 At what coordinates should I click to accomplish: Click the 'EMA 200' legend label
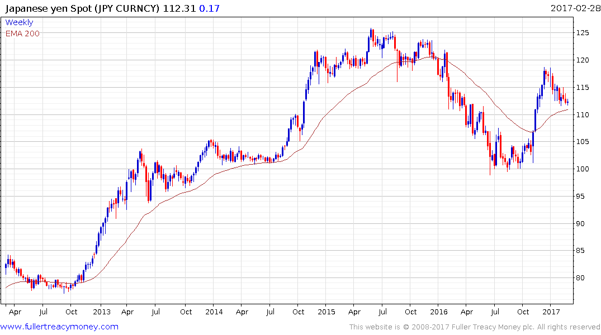click(x=22, y=33)
